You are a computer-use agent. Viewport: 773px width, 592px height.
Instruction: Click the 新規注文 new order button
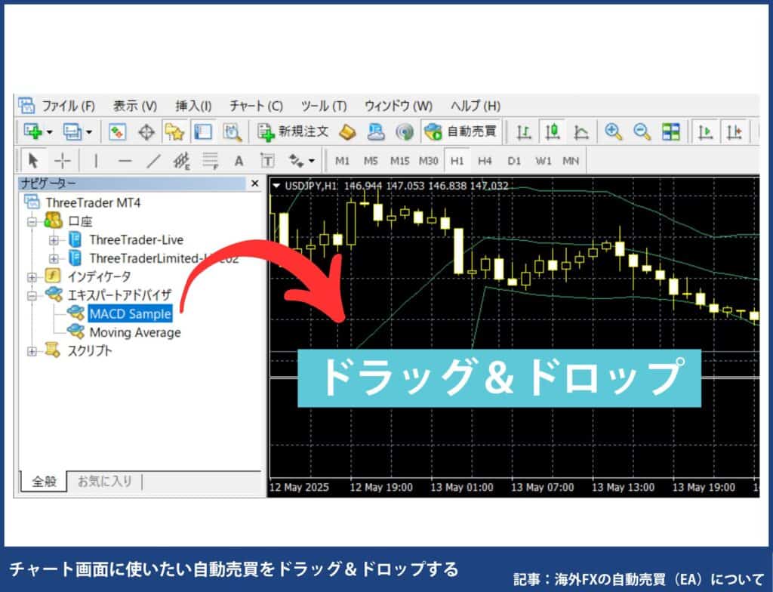[x=294, y=132]
